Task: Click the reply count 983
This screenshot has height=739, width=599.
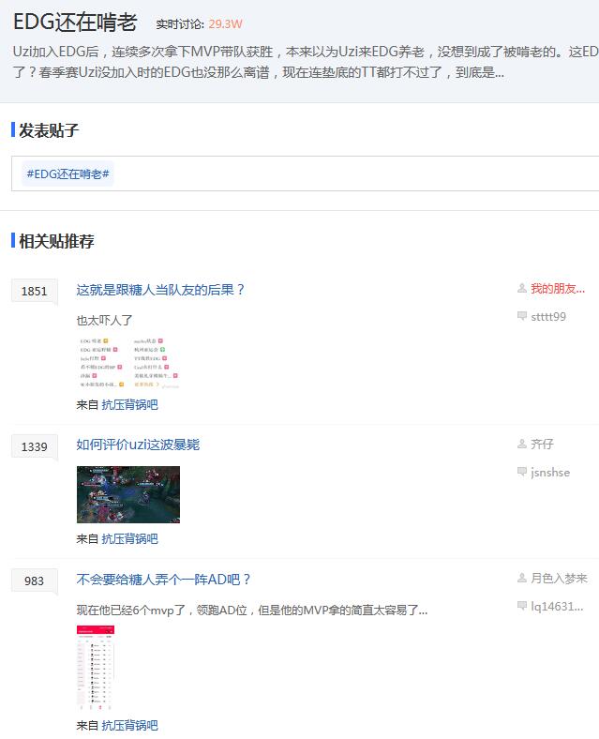Action: tap(35, 581)
